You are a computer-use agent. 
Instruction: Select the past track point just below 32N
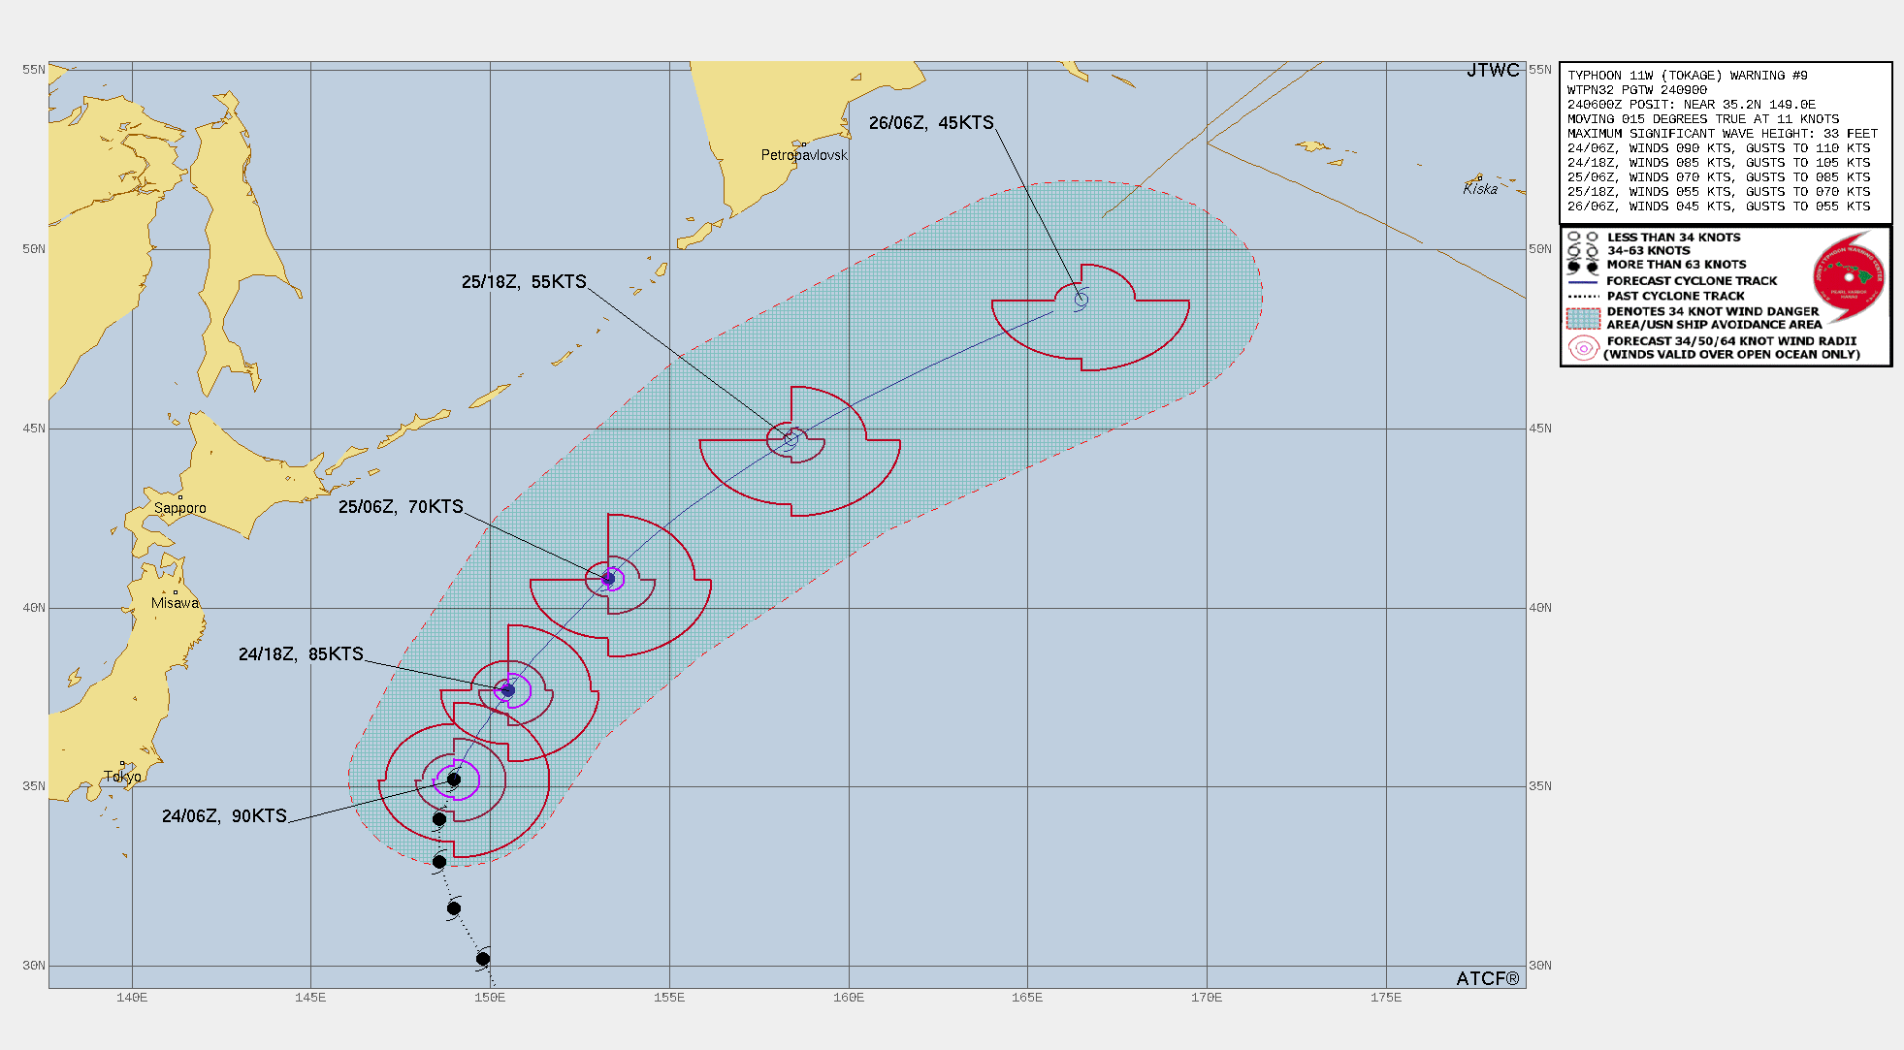click(x=454, y=908)
